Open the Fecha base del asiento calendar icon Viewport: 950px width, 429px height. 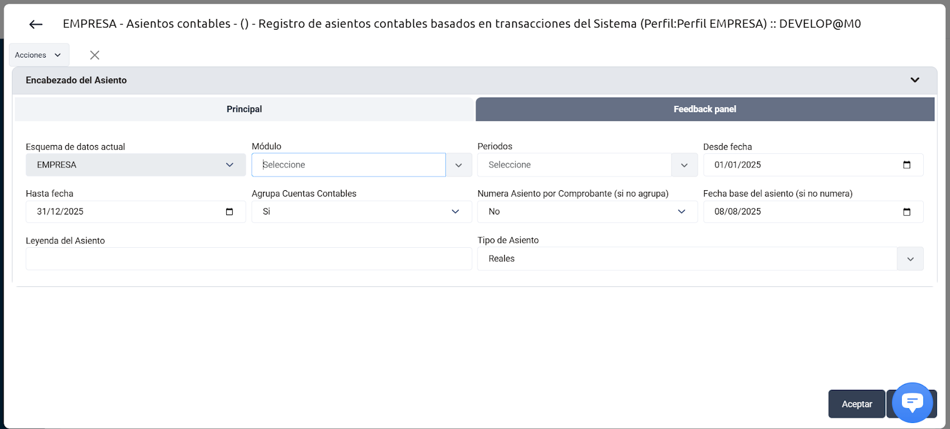[x=907, y=212]
